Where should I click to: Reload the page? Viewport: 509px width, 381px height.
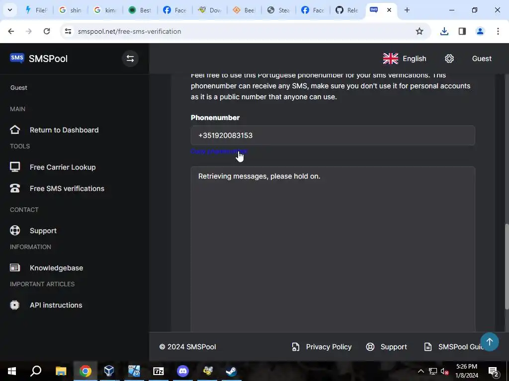click(47, 31)
